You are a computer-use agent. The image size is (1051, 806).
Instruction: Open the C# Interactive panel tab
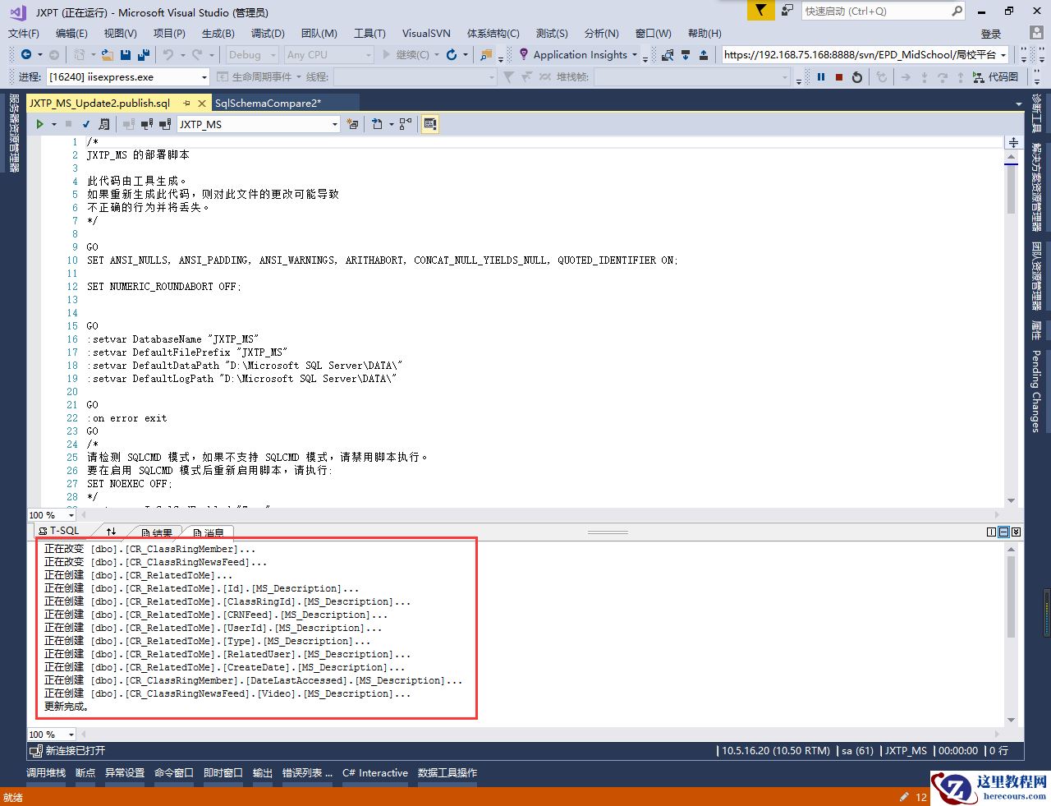375,773
